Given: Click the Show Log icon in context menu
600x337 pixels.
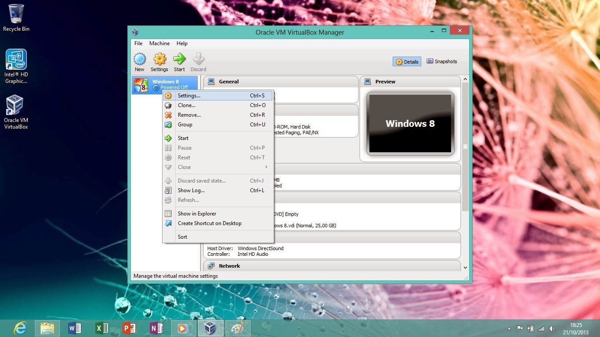Looking at the screenshot, I should [x=168, y=190].
